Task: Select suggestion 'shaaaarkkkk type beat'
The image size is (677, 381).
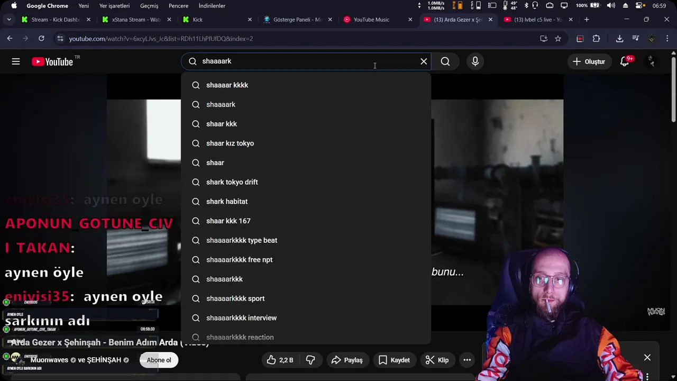Action: click(306, 240)
